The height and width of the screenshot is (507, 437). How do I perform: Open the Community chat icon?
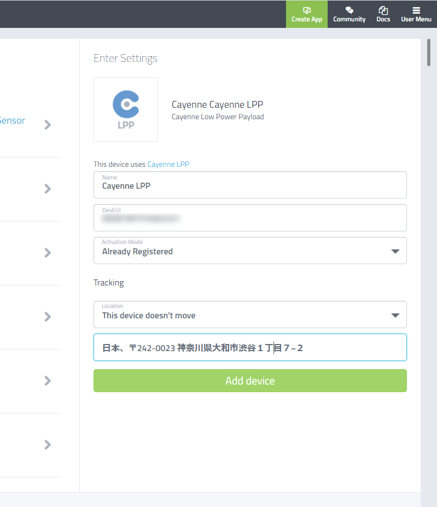pyautogui.click(x=349, y=10)
